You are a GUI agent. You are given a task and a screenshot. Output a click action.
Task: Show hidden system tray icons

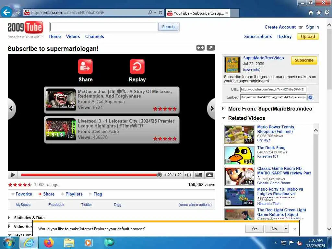pyautogui.click(x=276, y=243)
